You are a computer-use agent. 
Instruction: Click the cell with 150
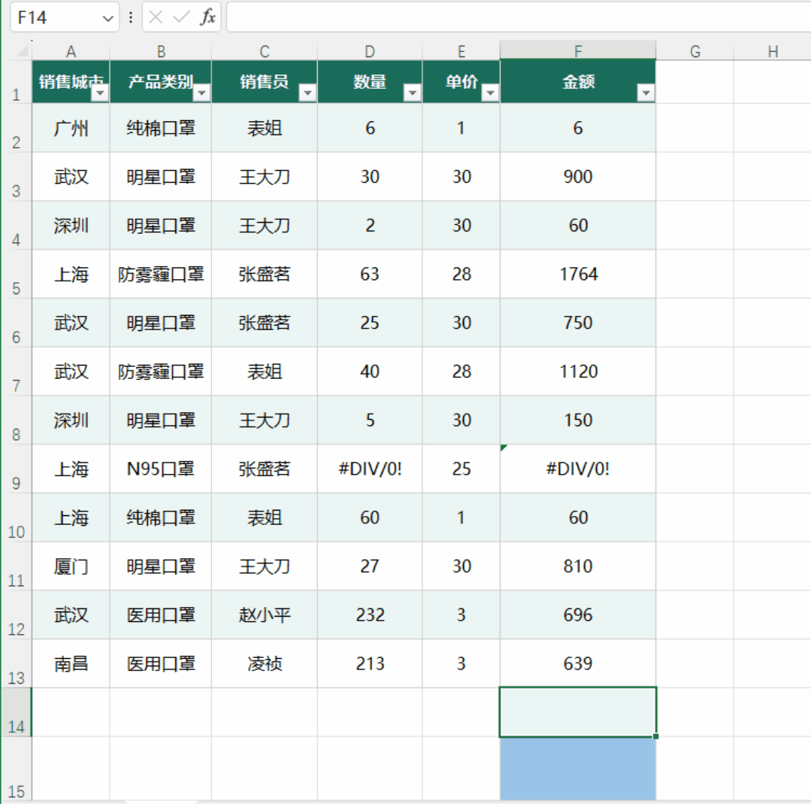point(578,420)
